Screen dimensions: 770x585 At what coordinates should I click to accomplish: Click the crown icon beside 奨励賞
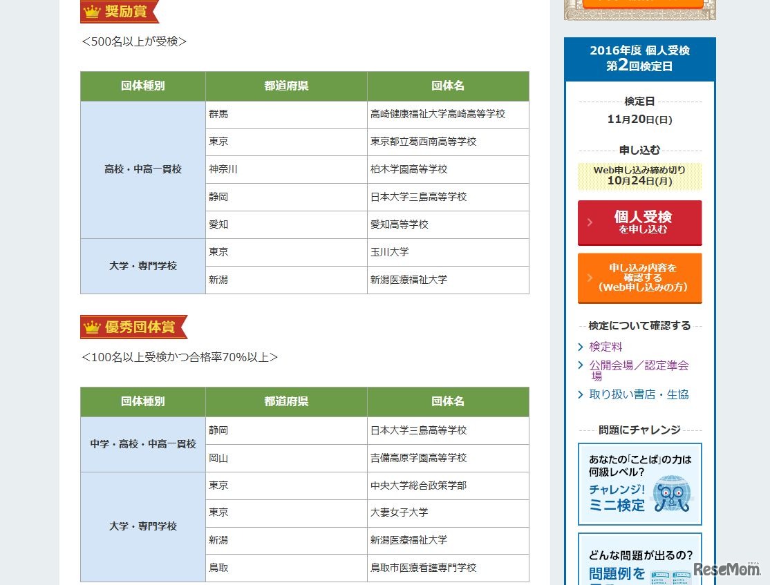[x=91, y=10]
